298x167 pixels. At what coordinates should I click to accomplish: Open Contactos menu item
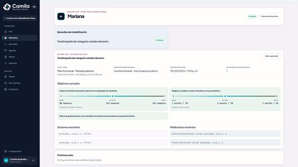(20, 89)
